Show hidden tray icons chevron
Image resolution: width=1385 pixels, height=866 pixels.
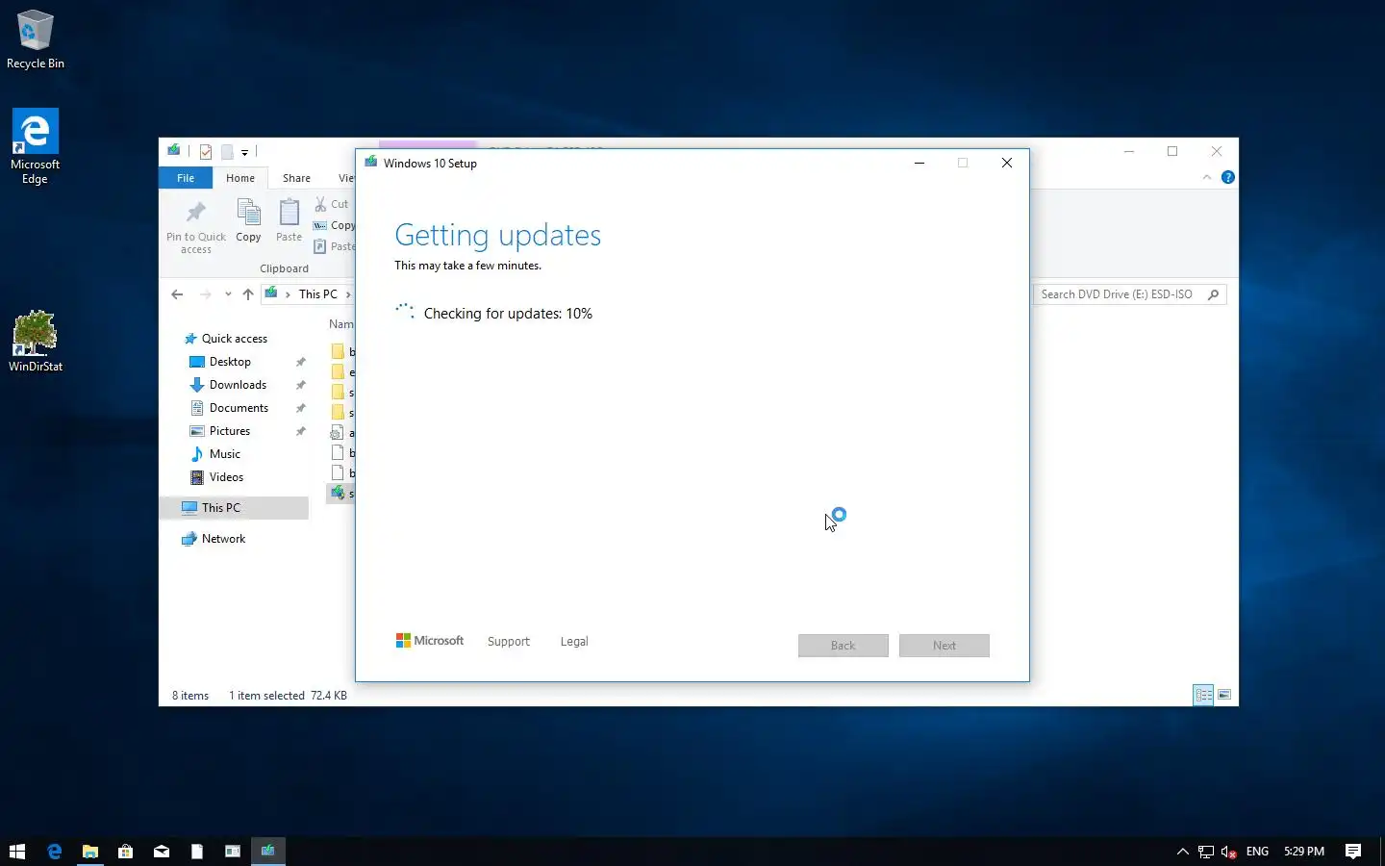1182,852
